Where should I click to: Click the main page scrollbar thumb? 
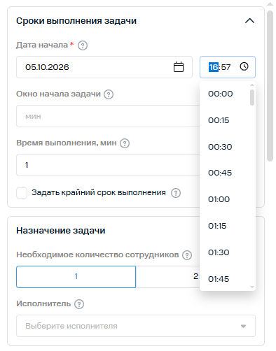270,86
